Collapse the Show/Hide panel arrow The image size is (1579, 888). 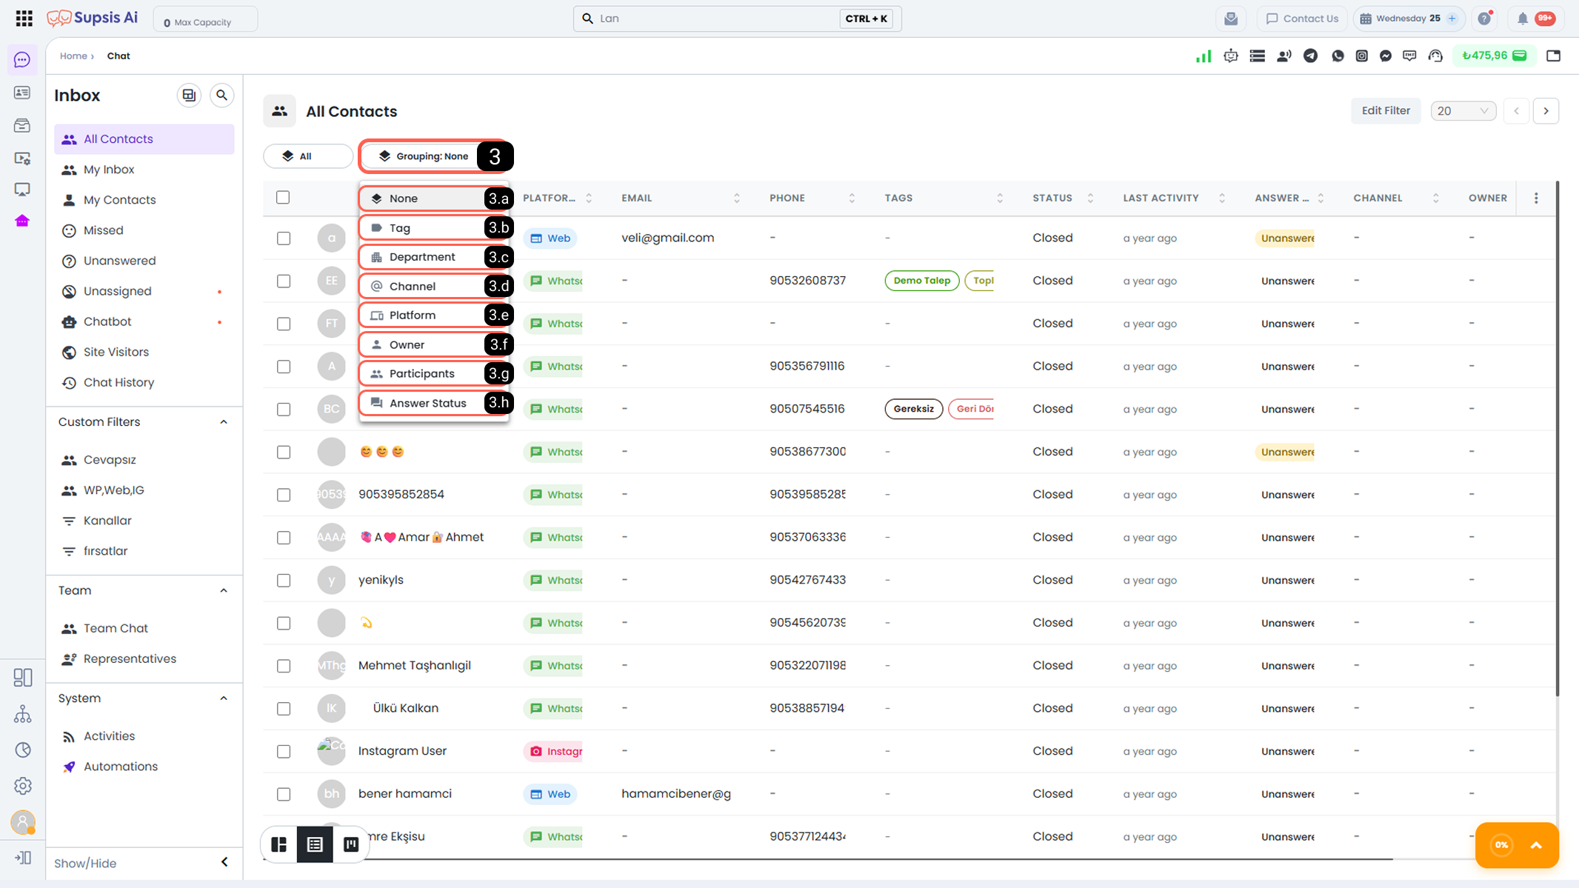[x=224, y=863]
